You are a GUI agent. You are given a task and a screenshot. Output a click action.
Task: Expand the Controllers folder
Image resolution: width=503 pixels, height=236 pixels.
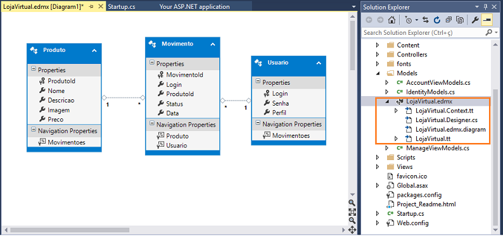pos(378,54)
